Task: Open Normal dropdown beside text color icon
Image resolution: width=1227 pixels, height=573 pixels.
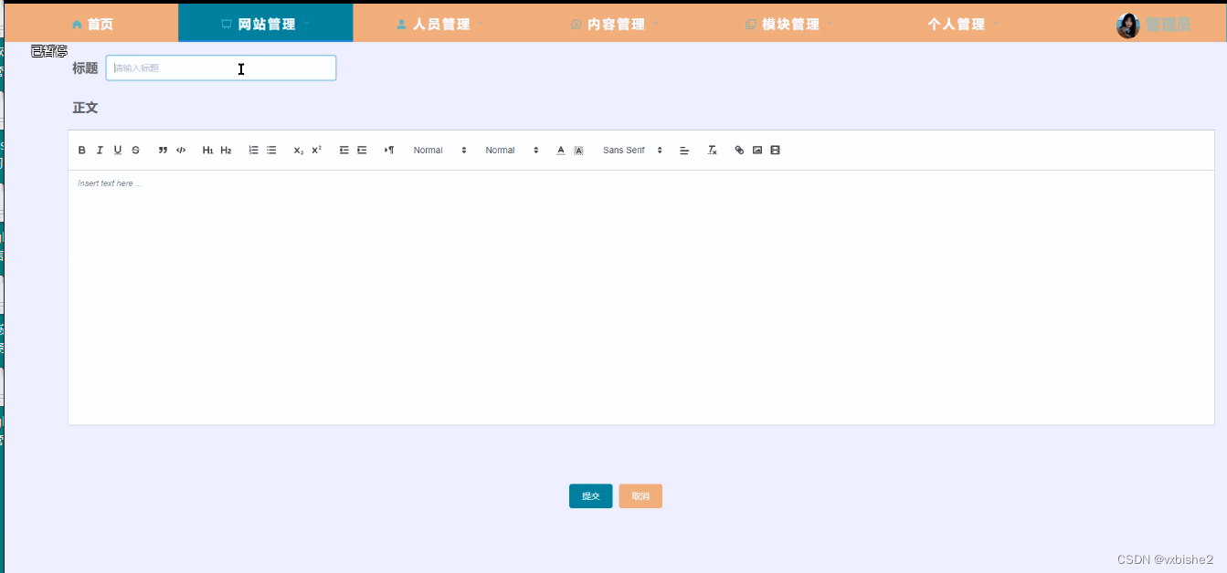Action: [x=512, y=151]
